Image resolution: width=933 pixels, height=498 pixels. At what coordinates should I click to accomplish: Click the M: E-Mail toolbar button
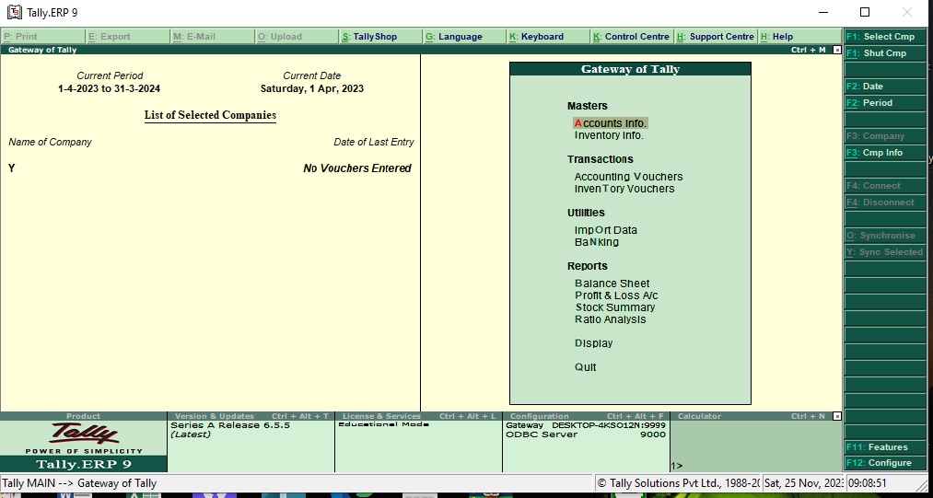click(213, 36)
